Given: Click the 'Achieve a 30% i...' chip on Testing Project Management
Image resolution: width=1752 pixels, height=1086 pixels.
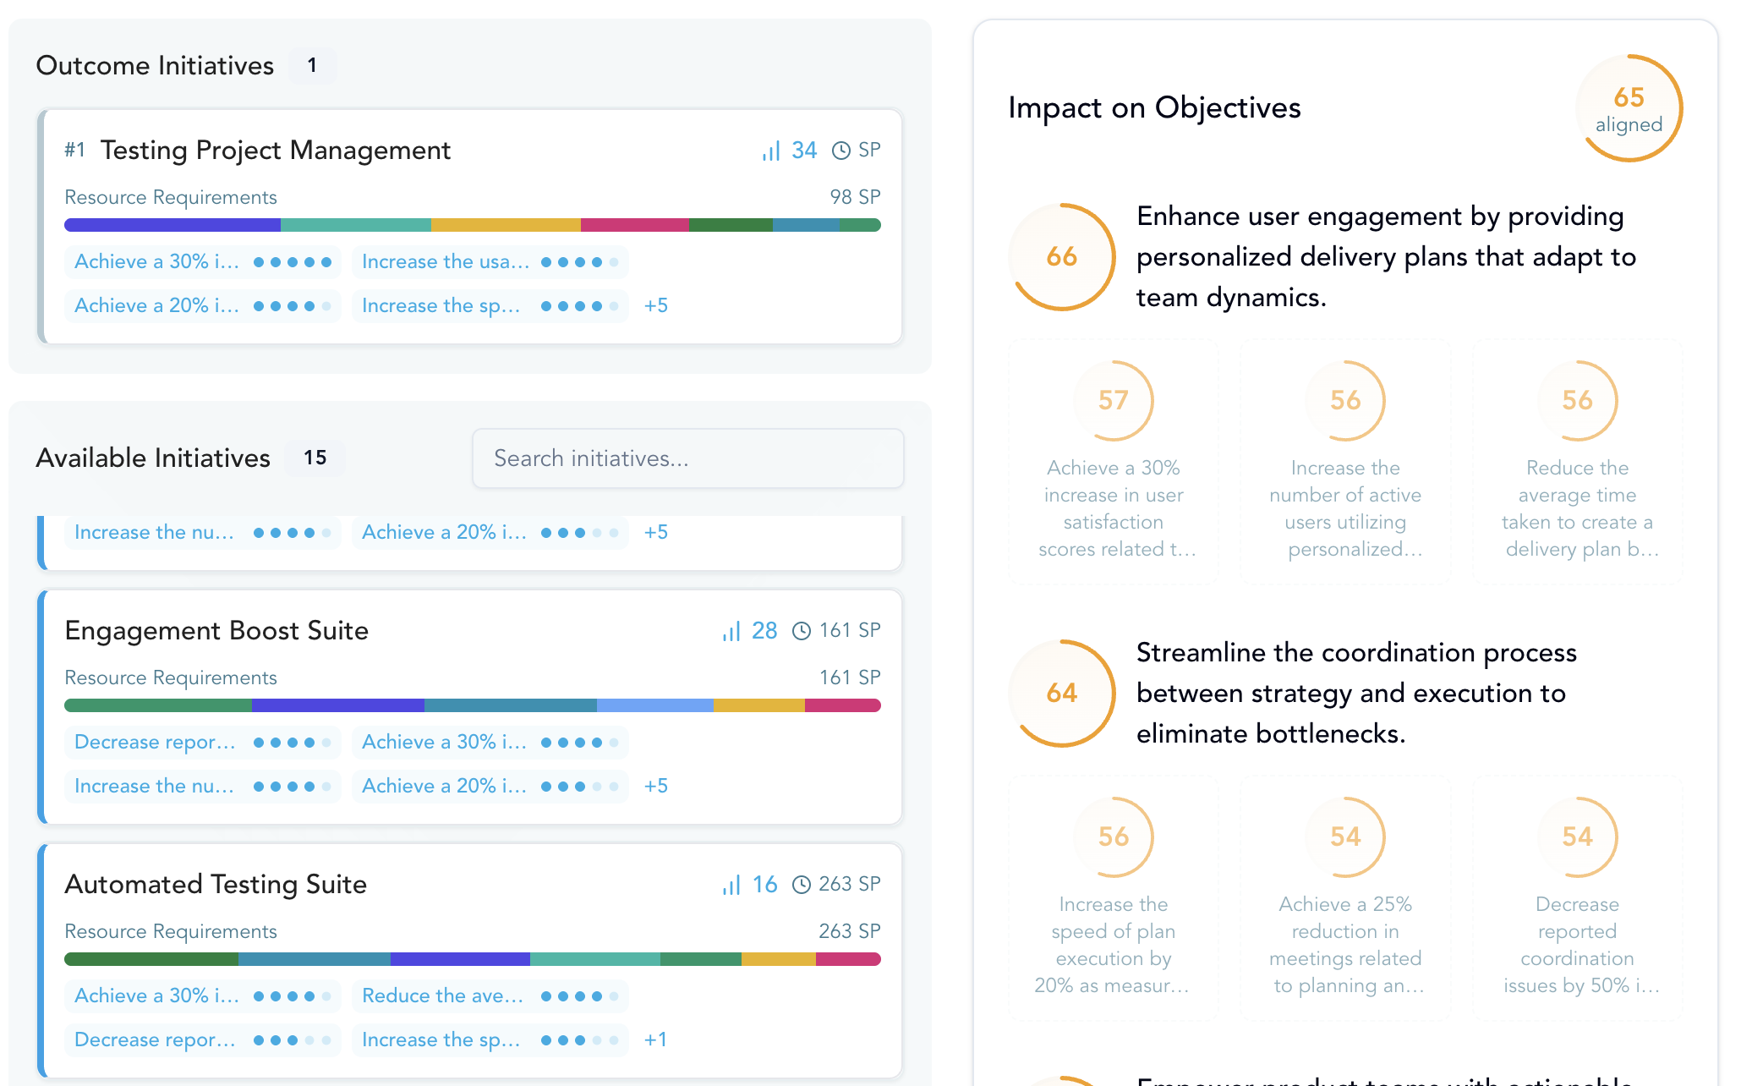Looking at the screenshot, I should click(x=201, y=261).
